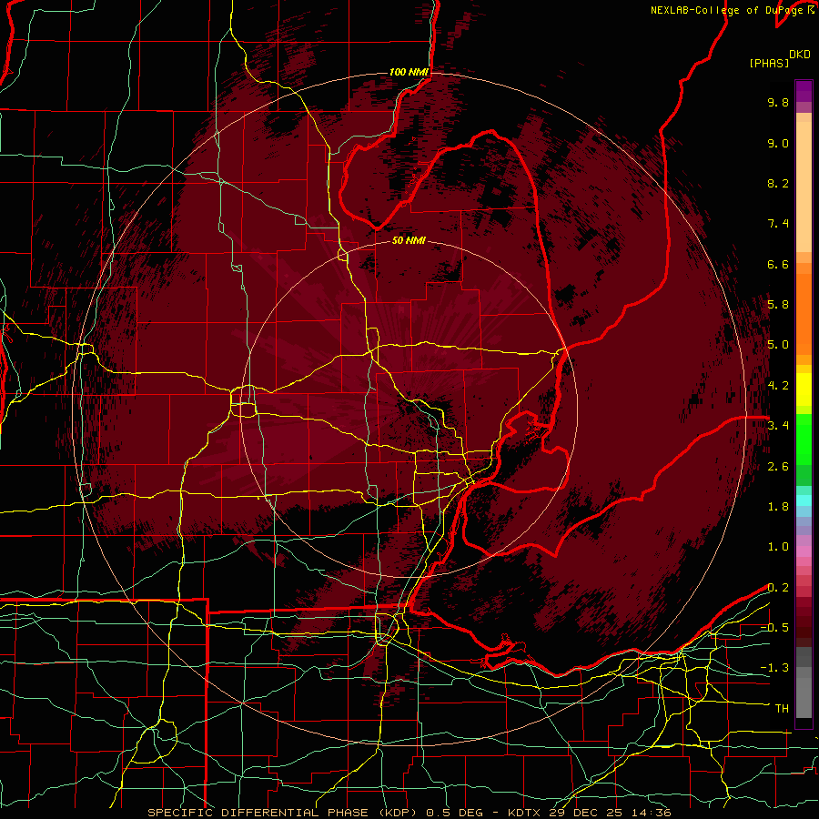
Task: Click the purple segment atop the color bar
Action: 804,91
